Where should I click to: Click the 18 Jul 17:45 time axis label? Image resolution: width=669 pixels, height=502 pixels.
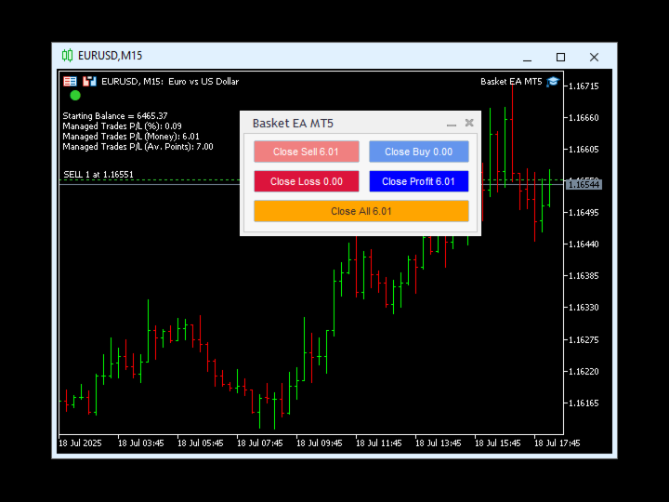(x=557, y=443)
